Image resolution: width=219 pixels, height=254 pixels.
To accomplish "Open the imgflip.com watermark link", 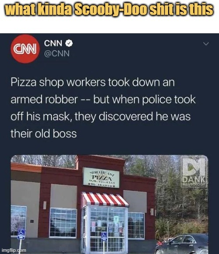I will click(x=14, y=250).
